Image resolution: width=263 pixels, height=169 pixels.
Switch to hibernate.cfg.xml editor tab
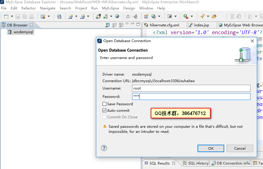click(164, 25)
